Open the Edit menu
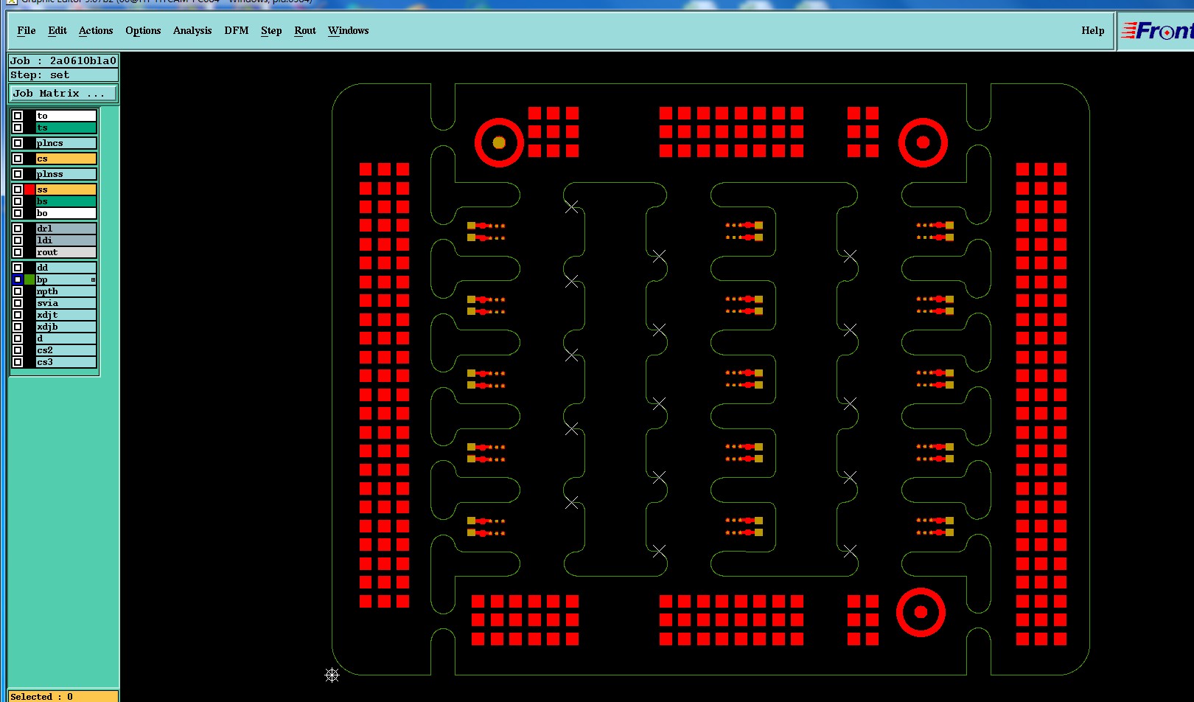This screenshot has width=1194, height=702. 57,30
